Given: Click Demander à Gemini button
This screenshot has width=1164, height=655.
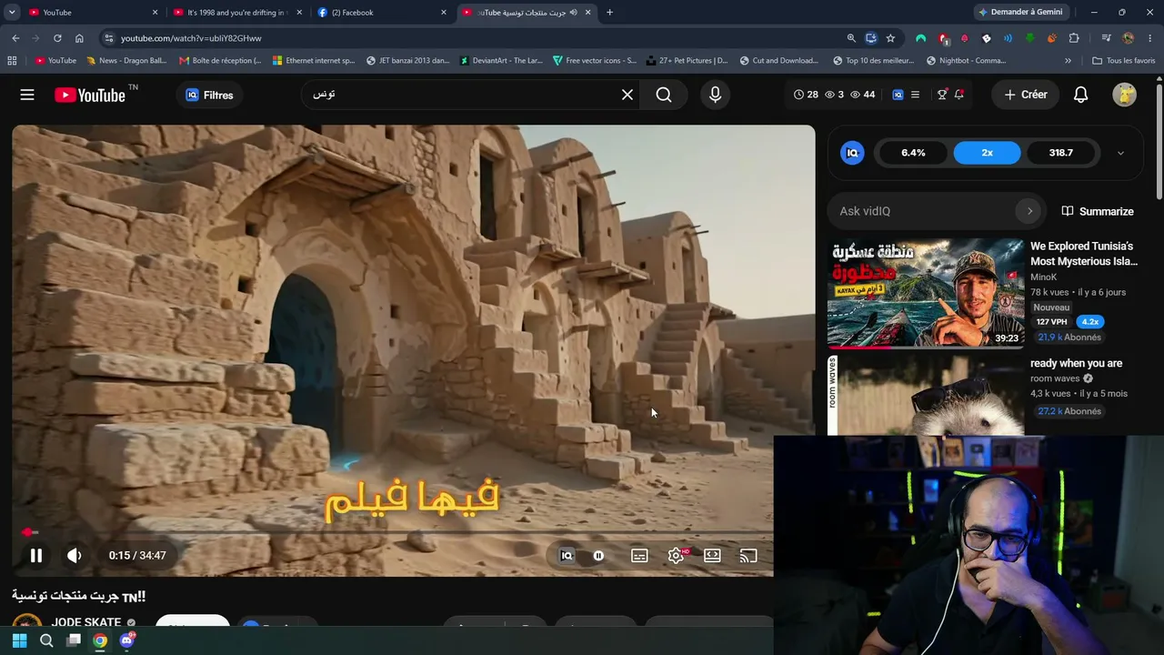Looking at the screenshot, I should [x=1020, y=12].
